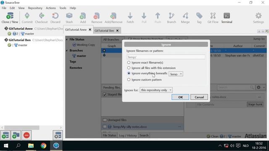Select the Pull toolbar icon
The width and height of the screenshot is (269, 151).
144,18
